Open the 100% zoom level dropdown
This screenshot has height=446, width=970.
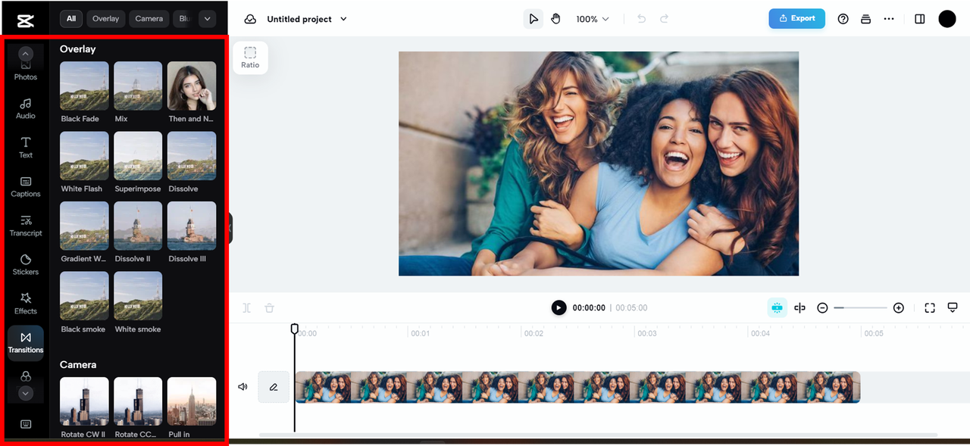point(593,19)
